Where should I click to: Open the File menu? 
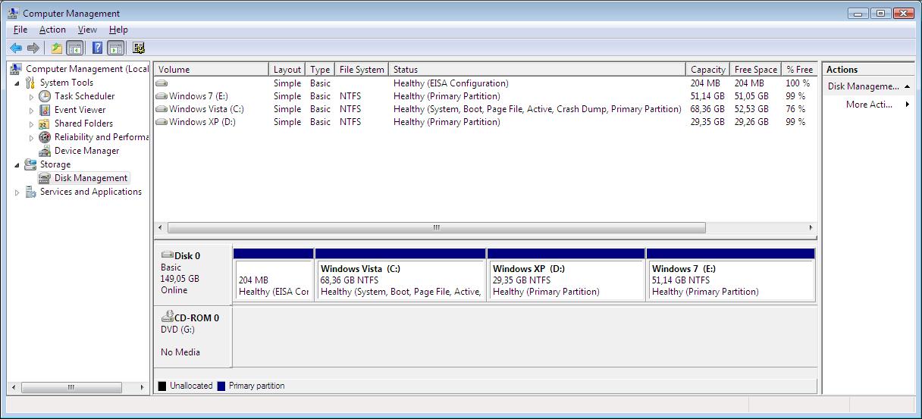pyautogui.click(x=20, y=30)
